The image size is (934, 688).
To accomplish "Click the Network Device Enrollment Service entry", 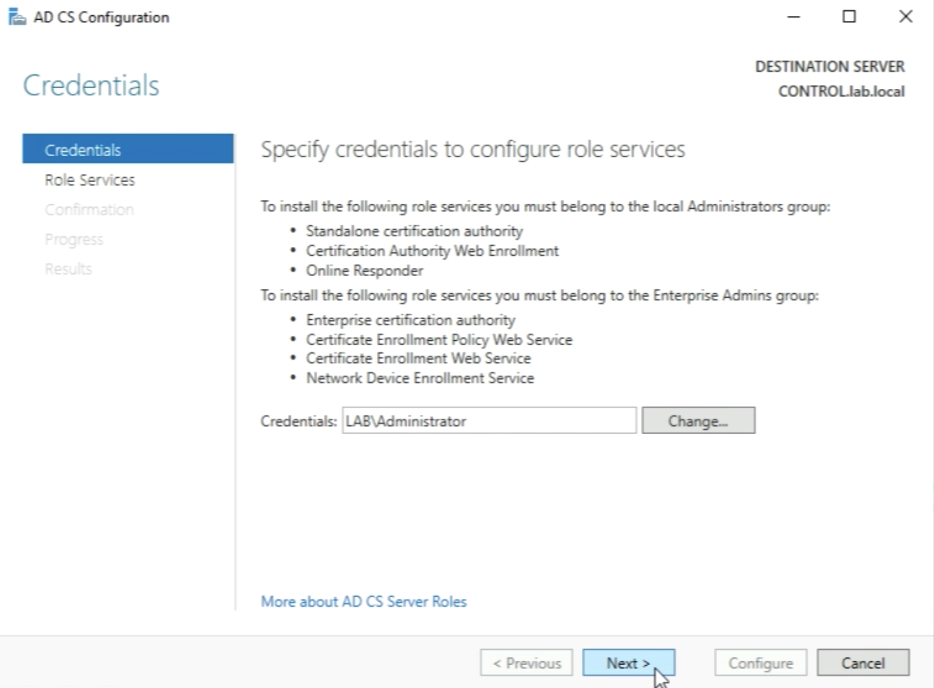I will pos(420,378).
